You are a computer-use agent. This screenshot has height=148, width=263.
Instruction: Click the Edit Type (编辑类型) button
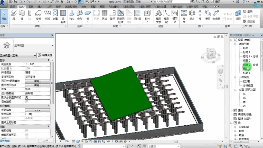click(x=45, y=55)
